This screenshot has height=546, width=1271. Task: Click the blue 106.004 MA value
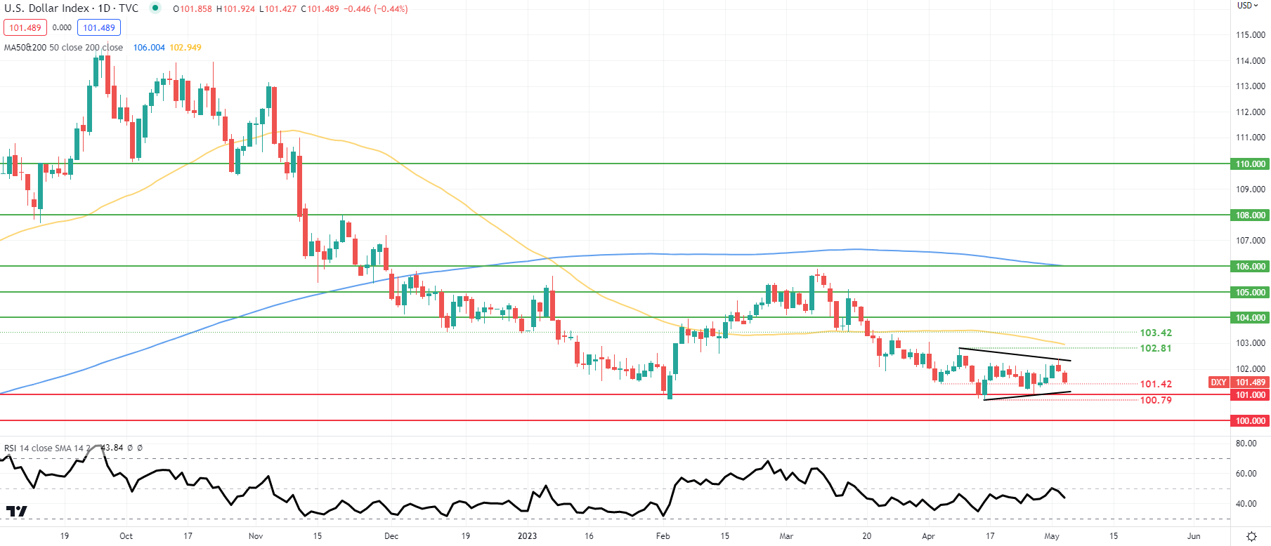[x=149, y=48]
